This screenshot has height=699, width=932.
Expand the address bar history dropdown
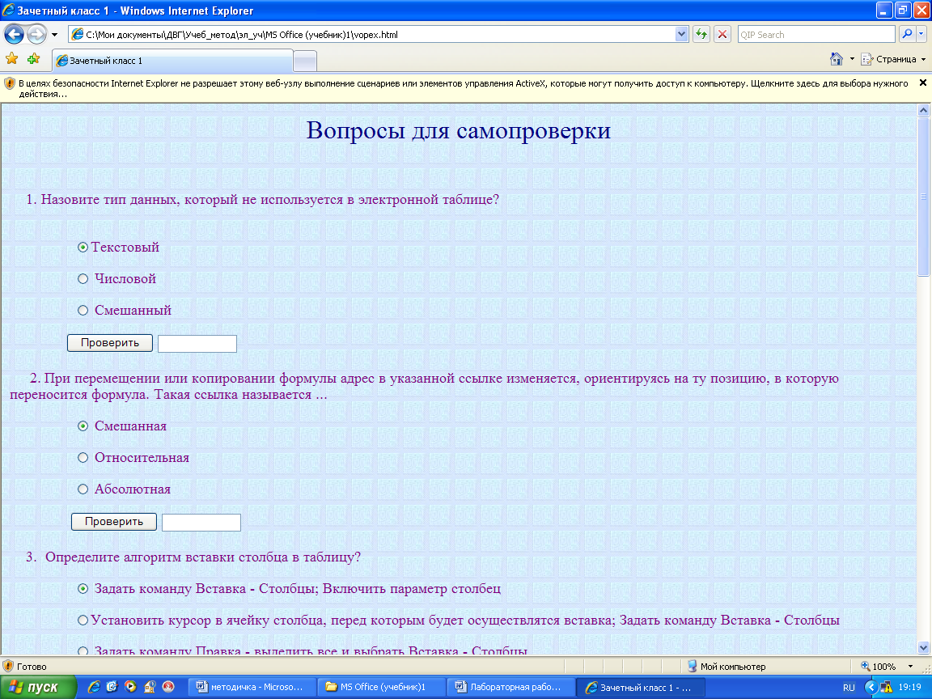click(681, 35)
